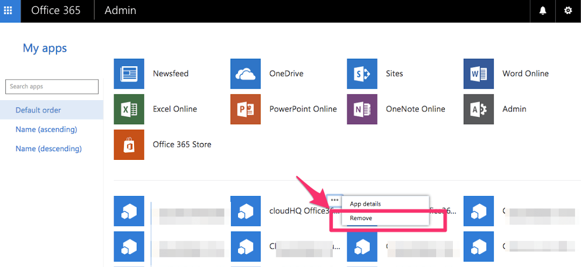Click the OneDrive app label
581x267 pixels.
(286, 74)
